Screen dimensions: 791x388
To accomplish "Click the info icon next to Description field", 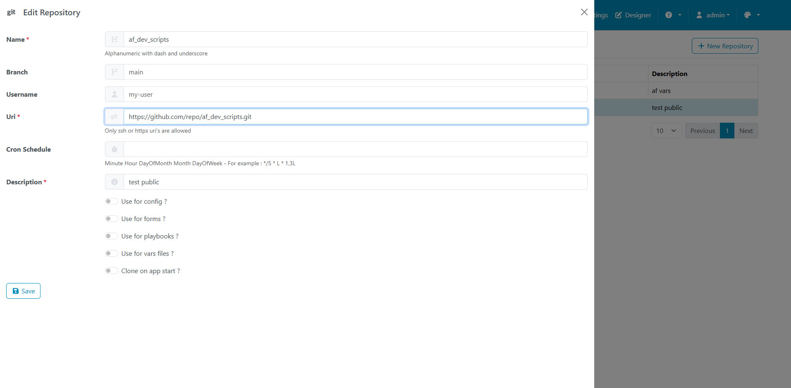I will coord(114,182).
